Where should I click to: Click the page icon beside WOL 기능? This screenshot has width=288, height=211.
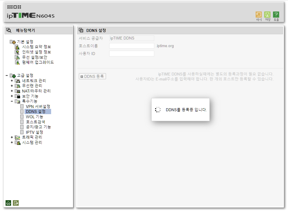click(x=22, y=117)
